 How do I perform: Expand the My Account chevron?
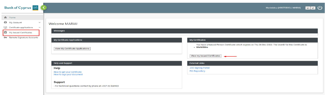click(39, 22)
